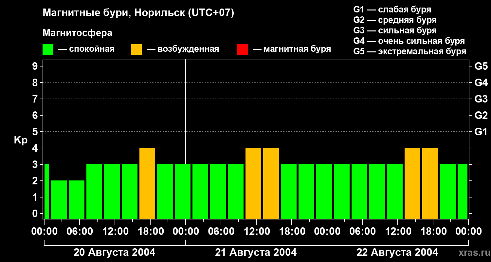Click the "20 Августа 2004" date label
Screen dimensions: 491x262
tap(115, 253)
